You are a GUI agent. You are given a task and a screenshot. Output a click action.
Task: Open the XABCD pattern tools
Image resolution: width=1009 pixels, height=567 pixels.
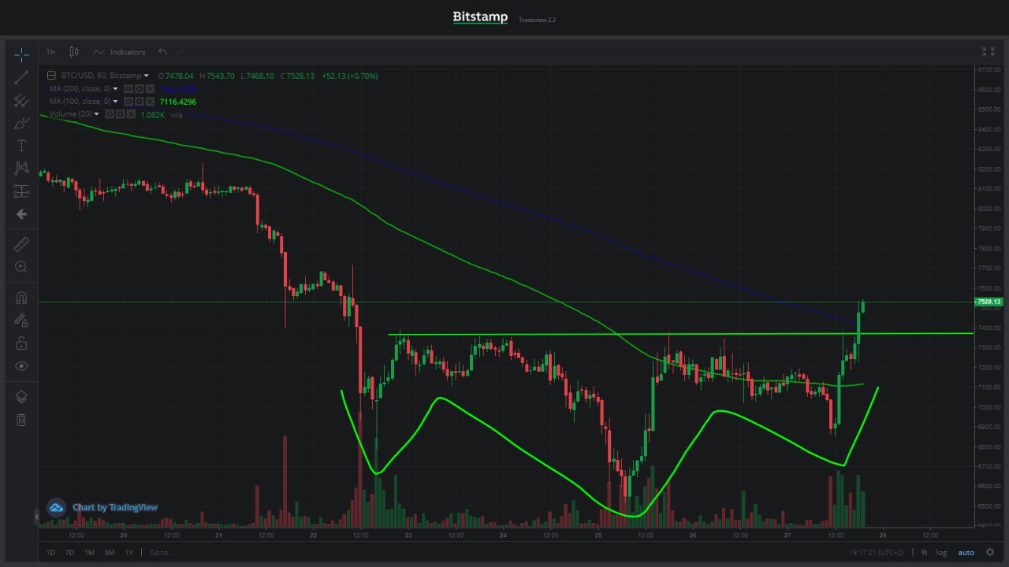pyautogui.click(x=21, y=168)
